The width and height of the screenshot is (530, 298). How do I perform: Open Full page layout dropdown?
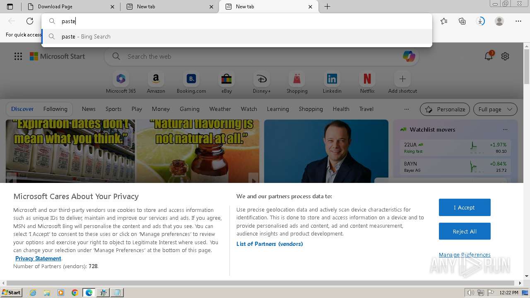coord(495,109)
